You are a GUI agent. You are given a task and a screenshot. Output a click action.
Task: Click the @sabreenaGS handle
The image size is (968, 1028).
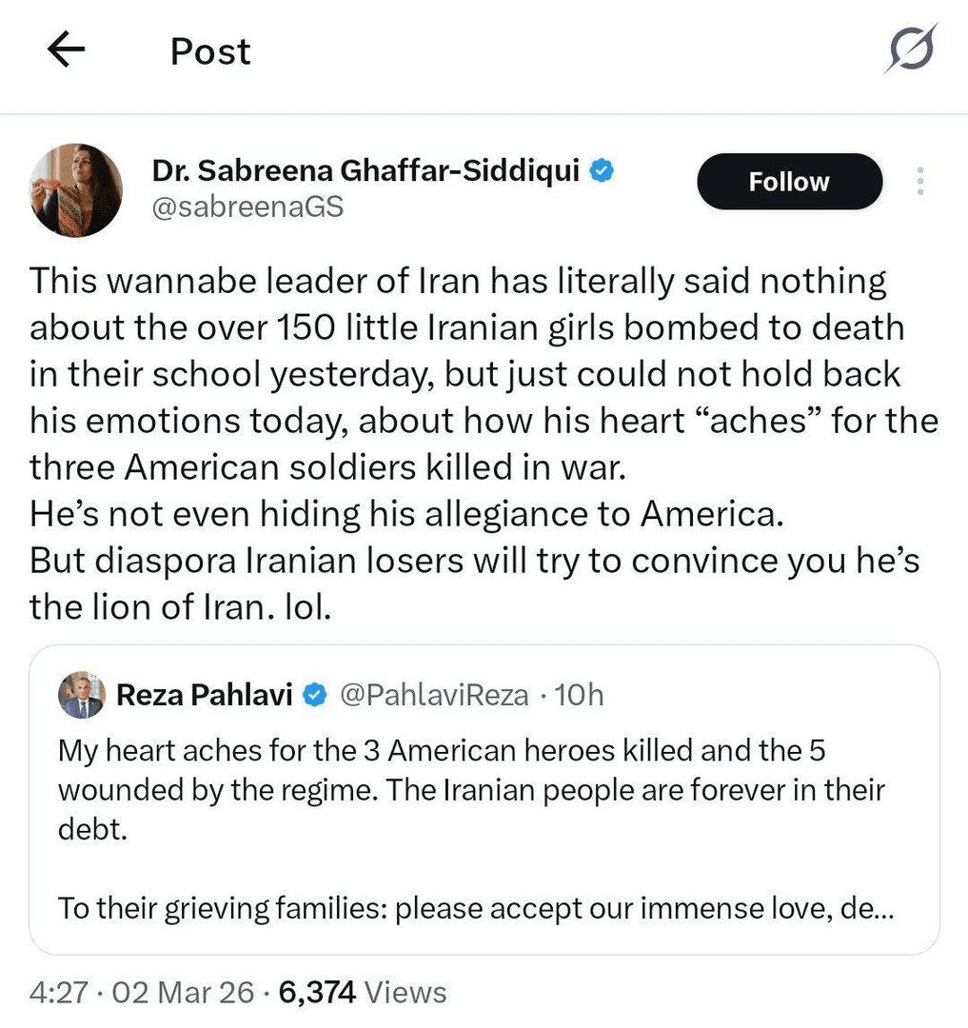(x=247, y=207)
